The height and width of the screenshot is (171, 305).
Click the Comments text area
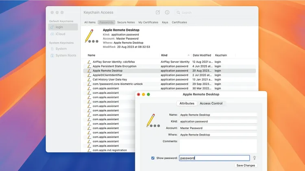[218, 146]
